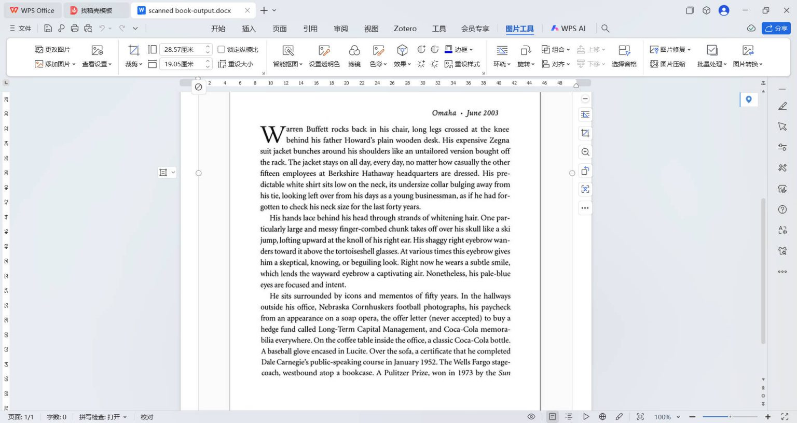The image size is (797, 423).
Task: Click Compress Picture (图片压缩) button
Action: pyautogui.click(x=668, y=64)
